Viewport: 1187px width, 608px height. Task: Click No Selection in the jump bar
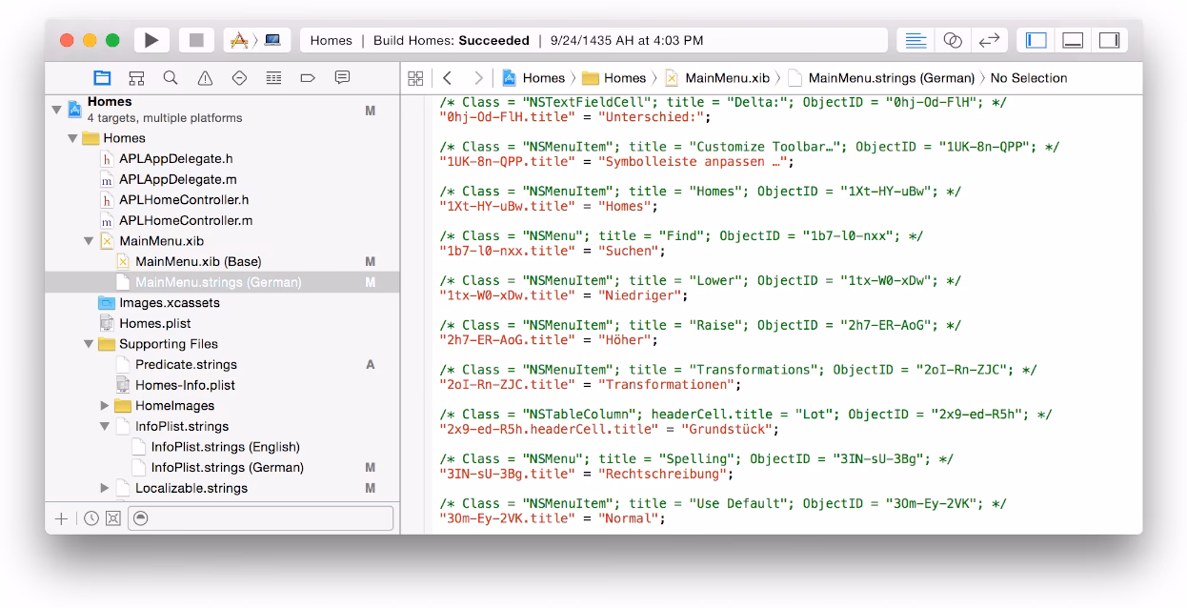coord(1029,78)
